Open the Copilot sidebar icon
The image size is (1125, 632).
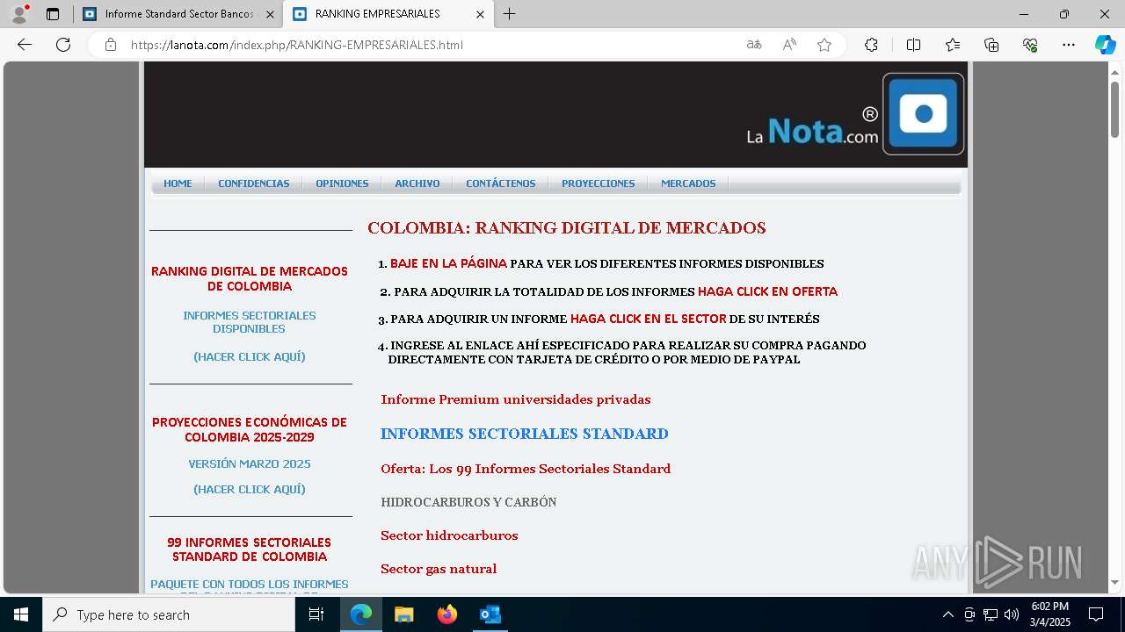click(1106, 45)
